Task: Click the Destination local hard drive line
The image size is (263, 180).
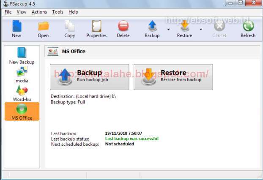Action: point(83,96)
